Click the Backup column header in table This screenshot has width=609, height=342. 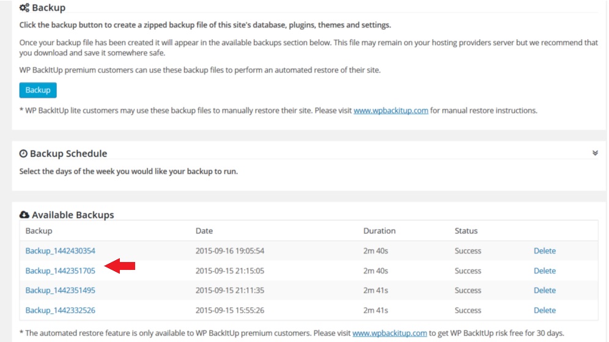click(39, 231)
